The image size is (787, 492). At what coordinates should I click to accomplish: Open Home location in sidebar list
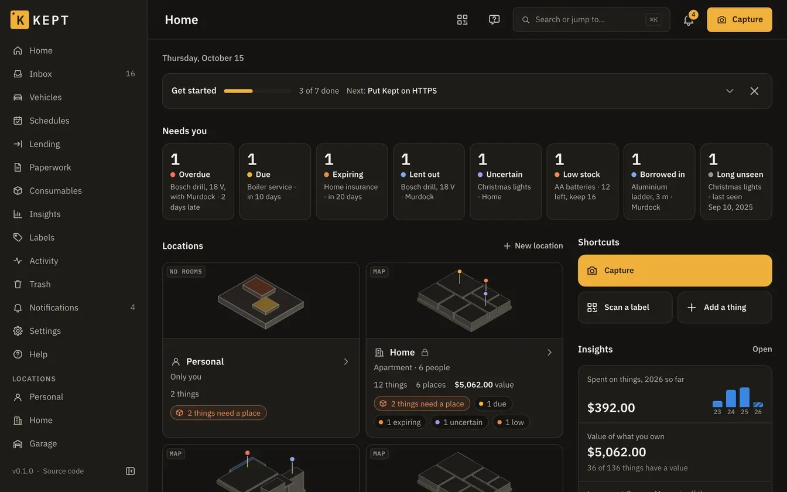tap(74, 421)
